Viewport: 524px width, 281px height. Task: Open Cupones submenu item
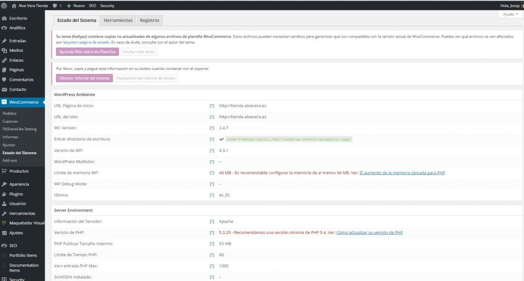pos(10,121)
